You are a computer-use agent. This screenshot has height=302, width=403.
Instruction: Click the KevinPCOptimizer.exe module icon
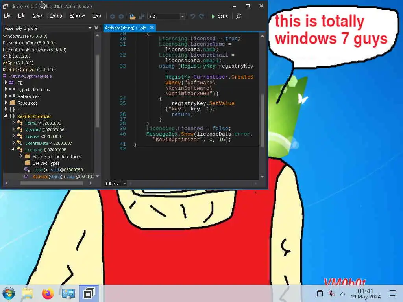(5, 76)
